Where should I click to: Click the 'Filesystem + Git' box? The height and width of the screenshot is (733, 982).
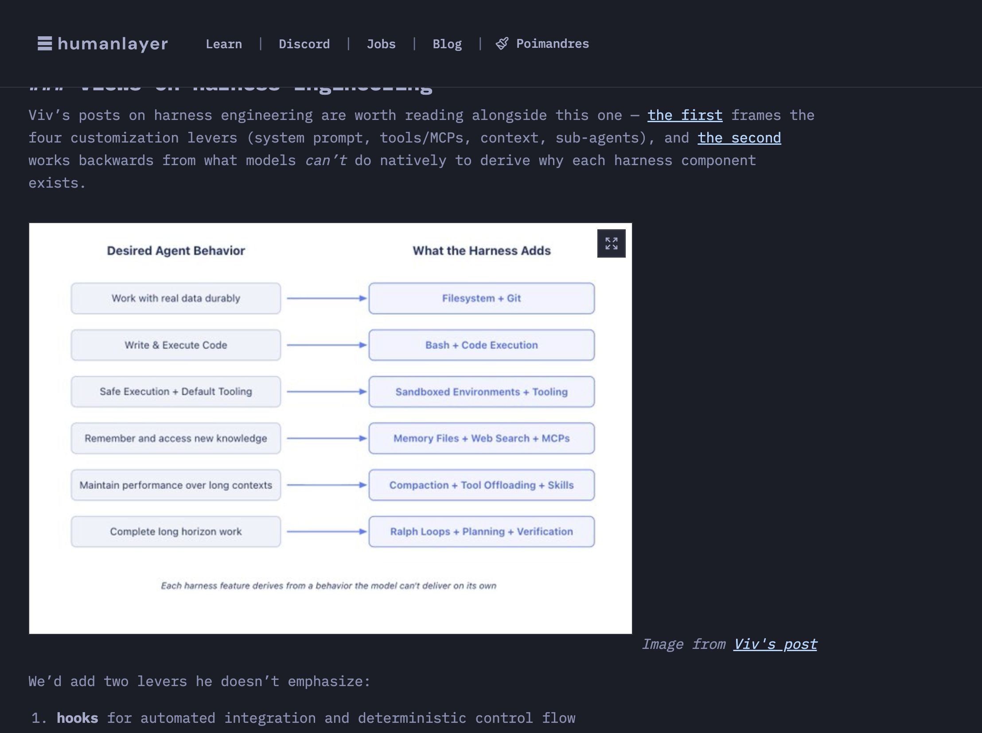[482, 298]
